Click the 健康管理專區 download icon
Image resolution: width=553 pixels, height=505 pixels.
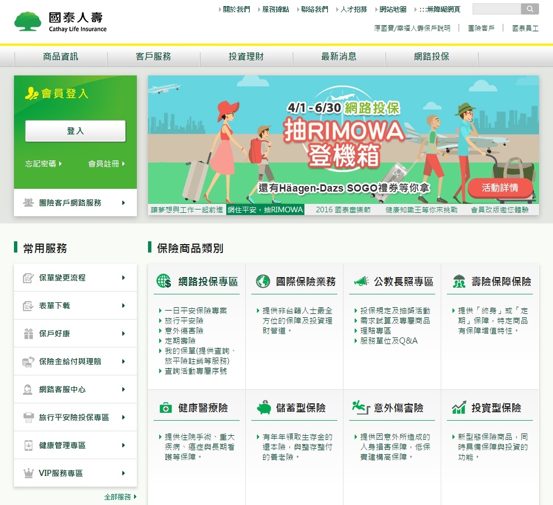tap(28, 445)
